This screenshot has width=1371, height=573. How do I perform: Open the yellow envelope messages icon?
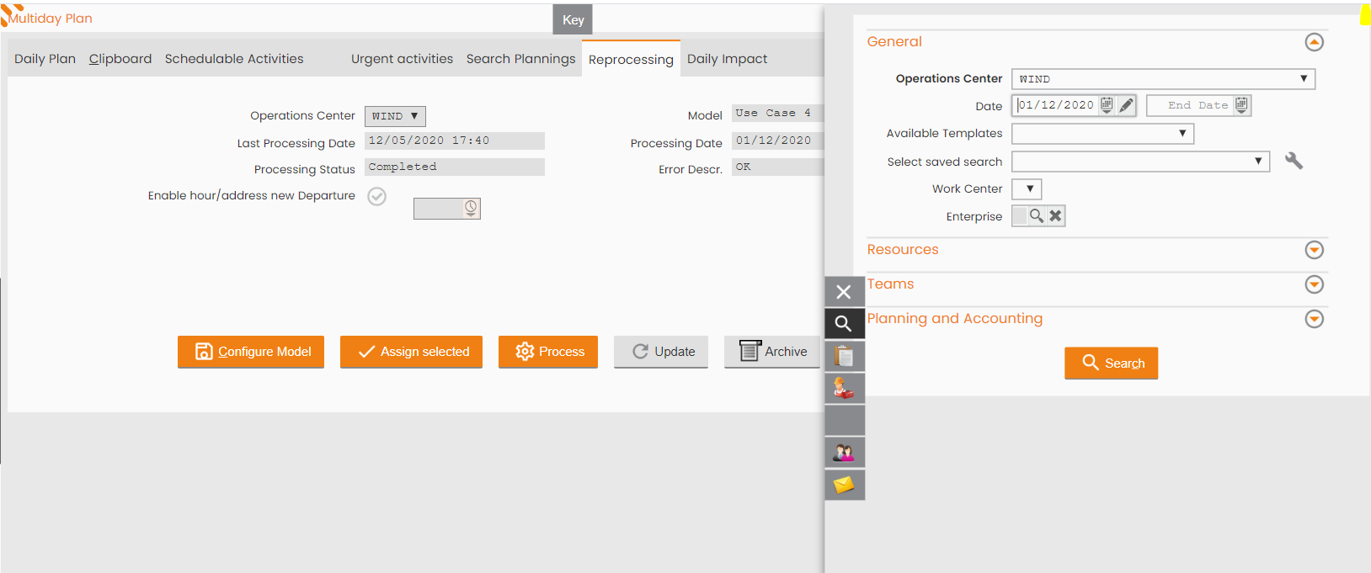coord(844,485)
